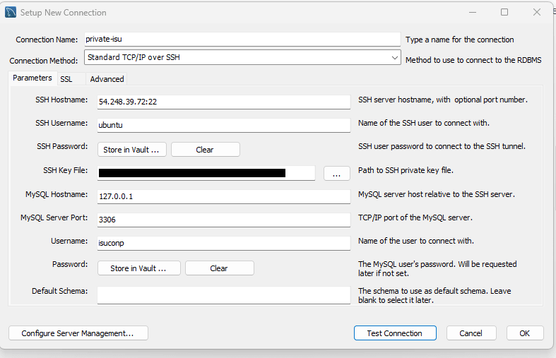The height and width of the screenshot is (358, 556).
Task: Minimize the Setup New Connection window
Action: coord(473,13)
